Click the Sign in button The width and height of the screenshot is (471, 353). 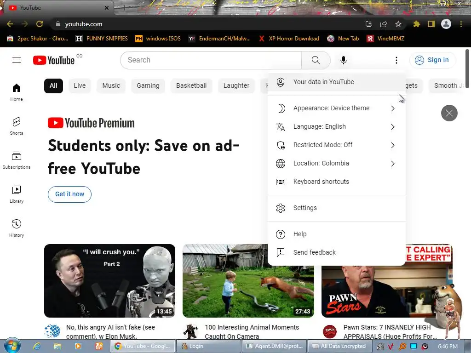432,60
